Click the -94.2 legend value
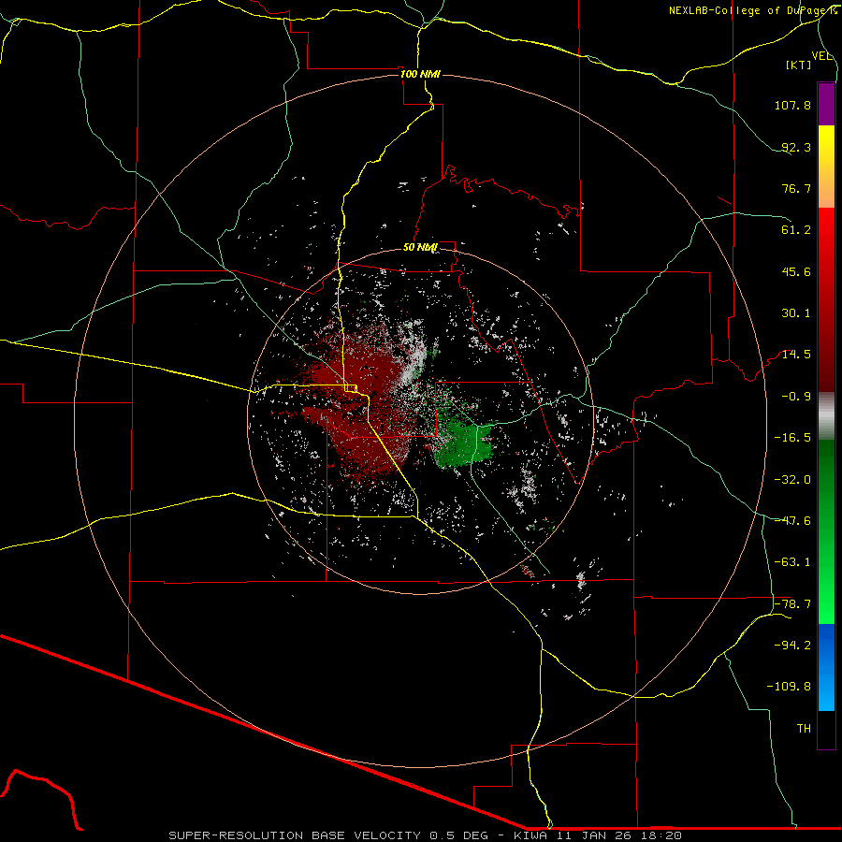 pos(792,646)
